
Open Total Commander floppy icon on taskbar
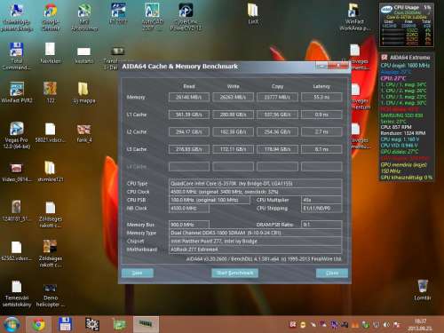65,324
